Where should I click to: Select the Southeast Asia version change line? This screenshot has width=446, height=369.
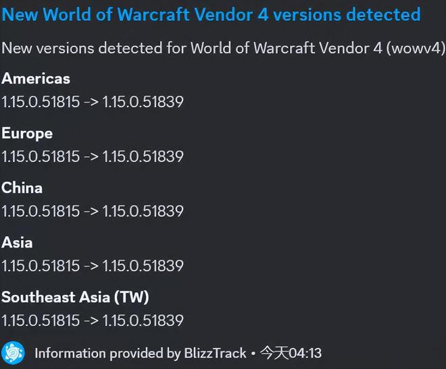pyautogui.click(x=93, y=320)
